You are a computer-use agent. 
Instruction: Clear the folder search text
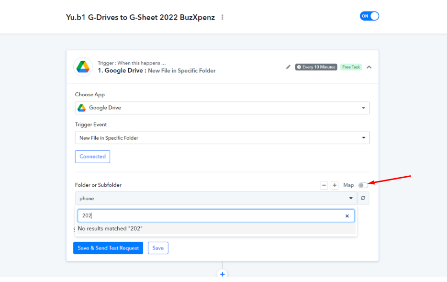click(x=347, y=216)
